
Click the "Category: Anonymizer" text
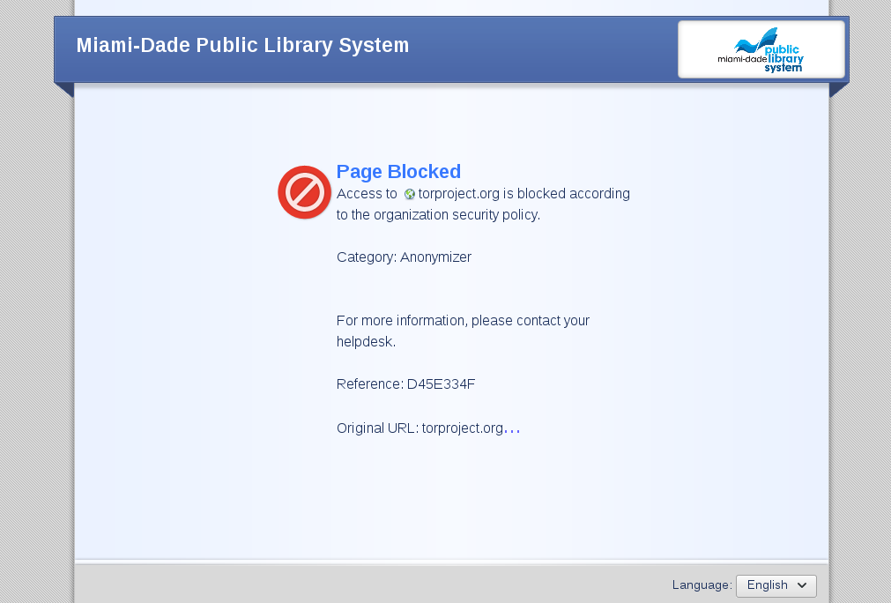pyautogui.click(x=404, y=257)
